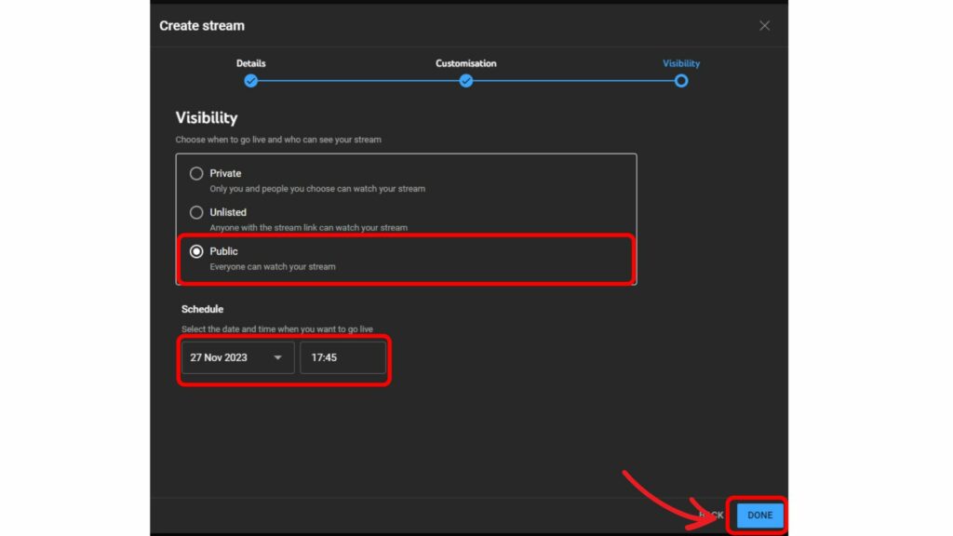Click the Public option label text
Image resolution: width=953 pixels, height=536 pixels.
(x=223, y=251)
